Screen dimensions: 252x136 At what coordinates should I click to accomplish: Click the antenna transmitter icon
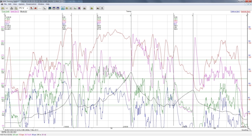(x=102, y=8)
